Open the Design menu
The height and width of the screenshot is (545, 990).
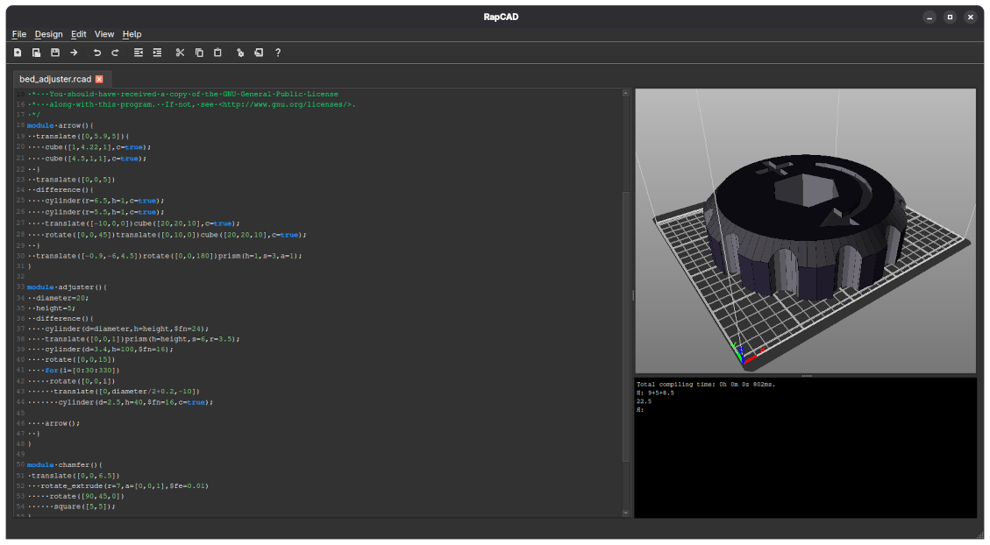coord(48,34)
